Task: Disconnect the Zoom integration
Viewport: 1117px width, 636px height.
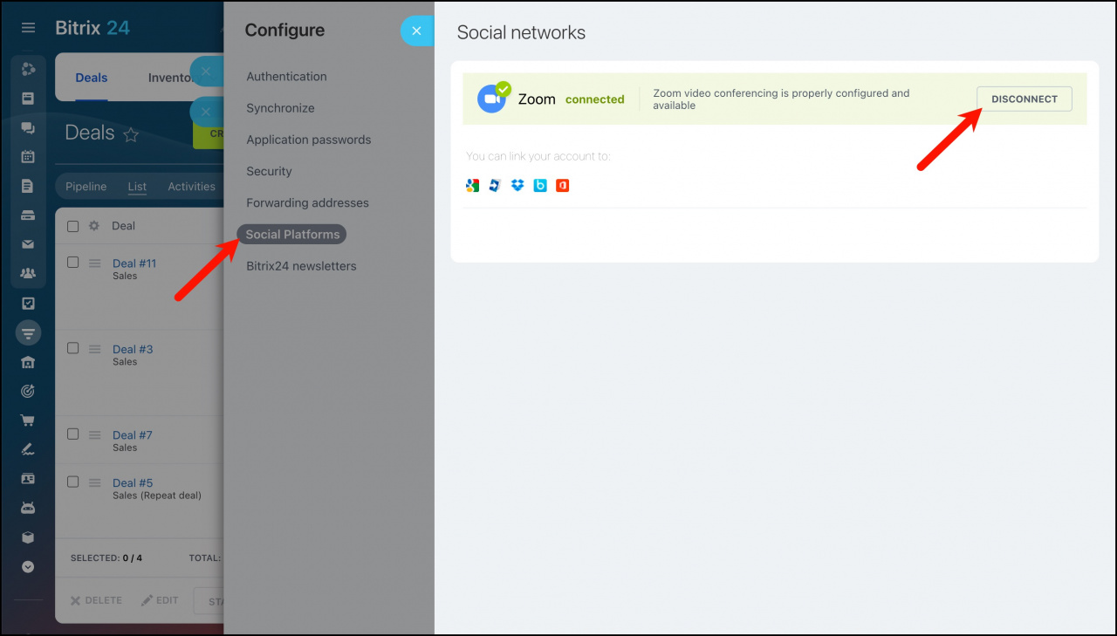Action: [x=1024, y=99]
